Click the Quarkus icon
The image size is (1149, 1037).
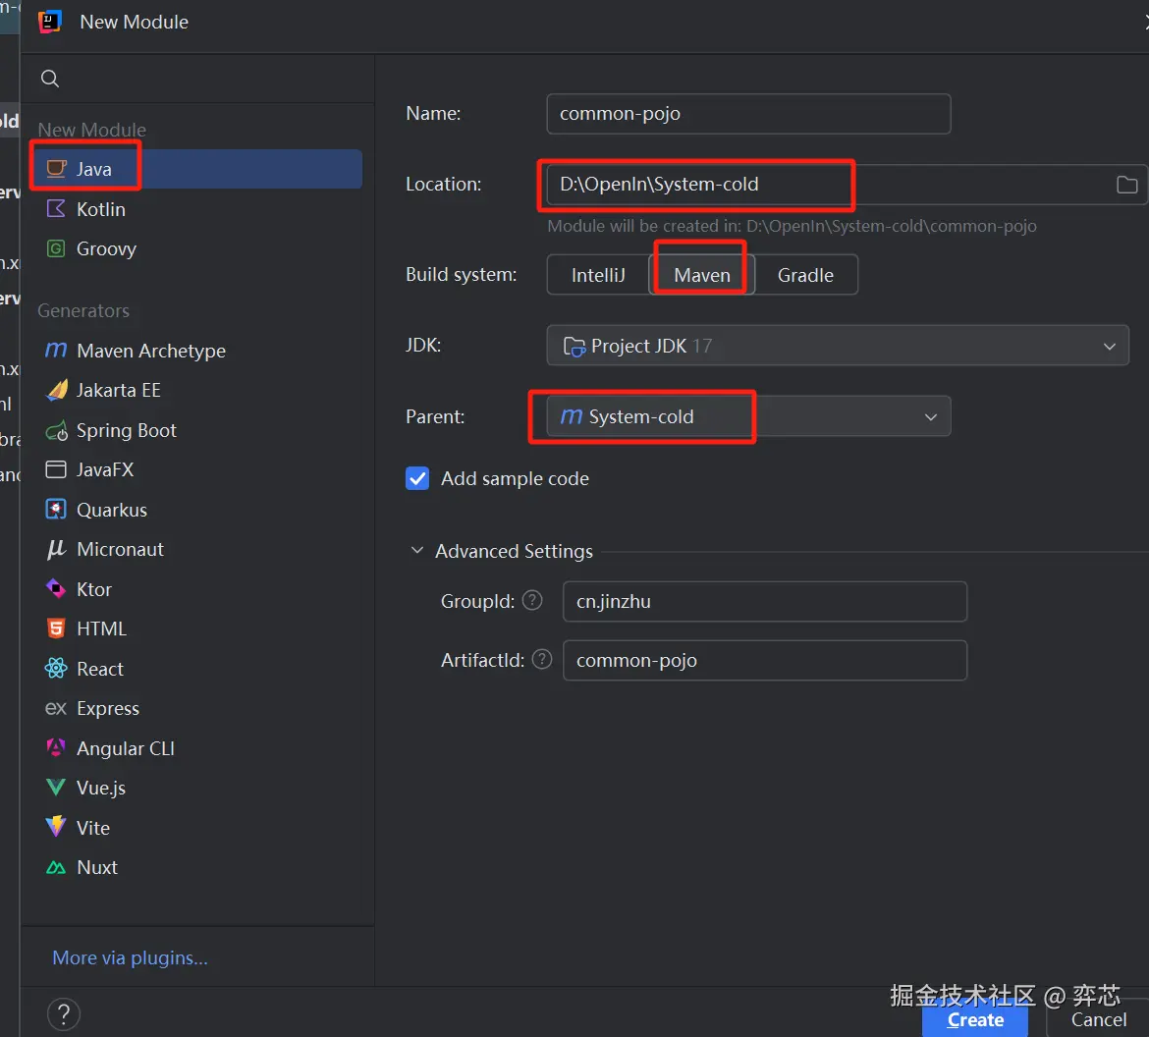tap(56, 510)
